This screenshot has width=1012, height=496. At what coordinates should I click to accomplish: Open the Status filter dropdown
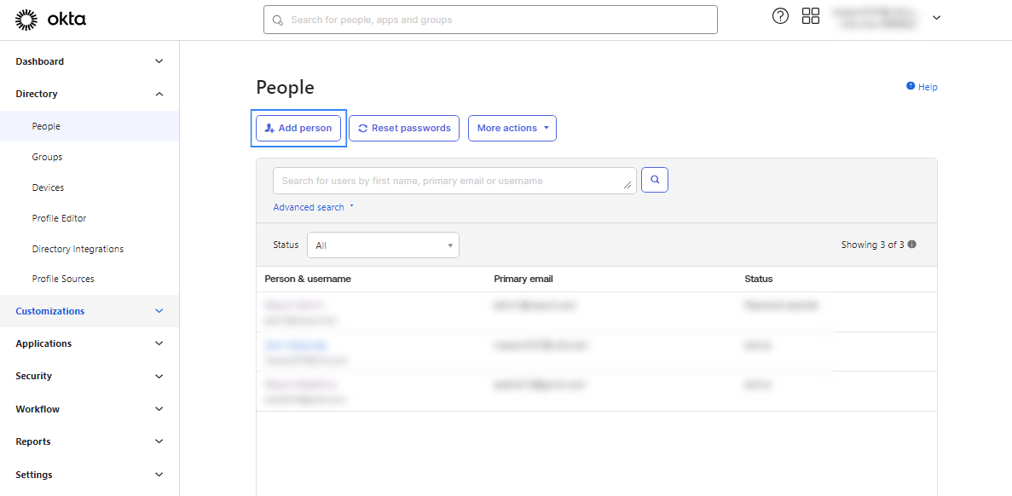(x=383, y=245)
